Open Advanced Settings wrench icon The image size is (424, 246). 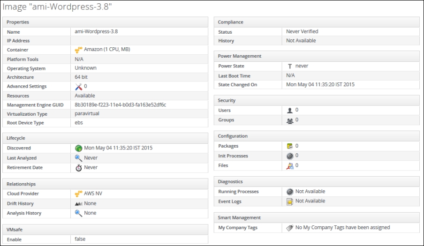[78, 86]
